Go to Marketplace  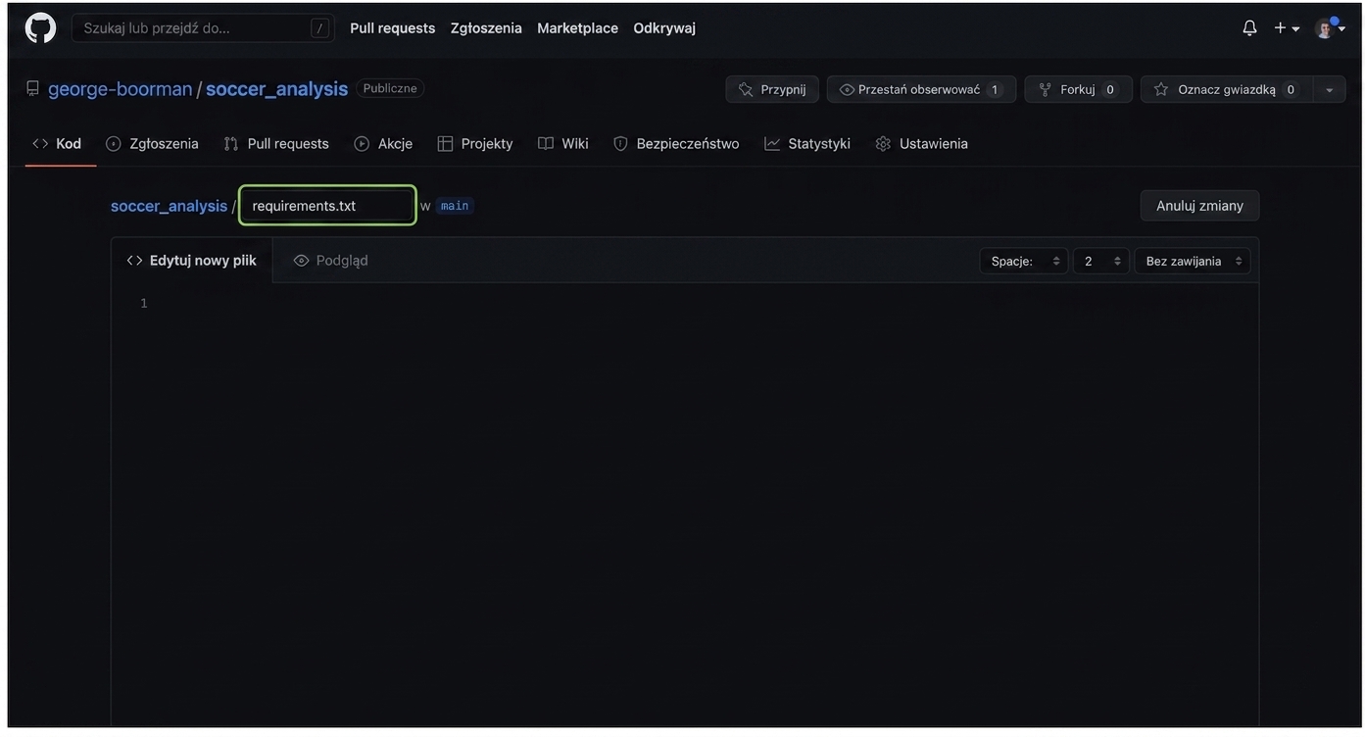[577, 28]
